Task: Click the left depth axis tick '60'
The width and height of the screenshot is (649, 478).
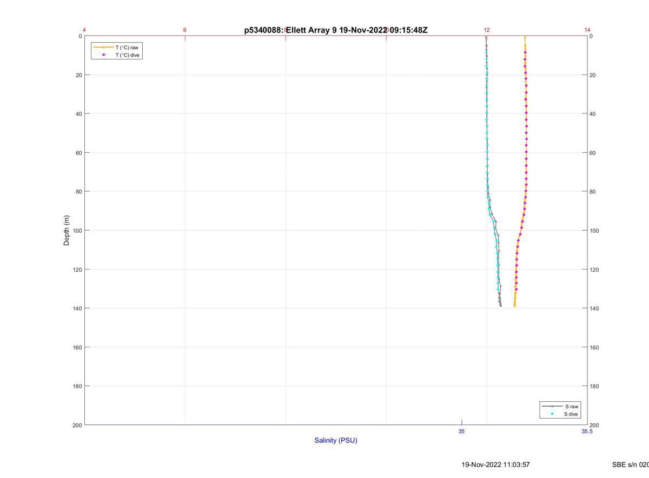Action: pyautogui.click(x=78, y=153)
